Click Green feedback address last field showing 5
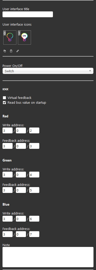The width and height of the screenshot is (96, 270). click(34, 190)
